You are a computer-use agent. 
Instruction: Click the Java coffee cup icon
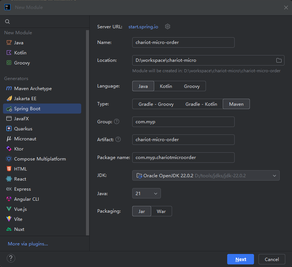pos(9,42)
